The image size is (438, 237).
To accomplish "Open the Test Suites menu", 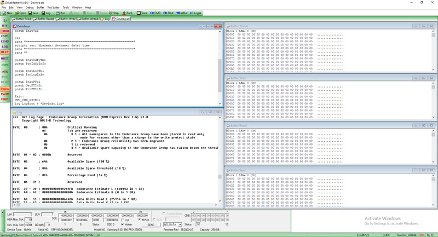I will (x=53, y=8).
